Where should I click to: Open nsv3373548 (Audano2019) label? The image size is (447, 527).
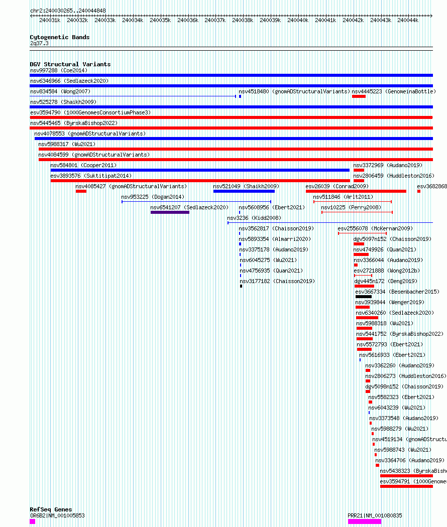[x=404, y=418]
